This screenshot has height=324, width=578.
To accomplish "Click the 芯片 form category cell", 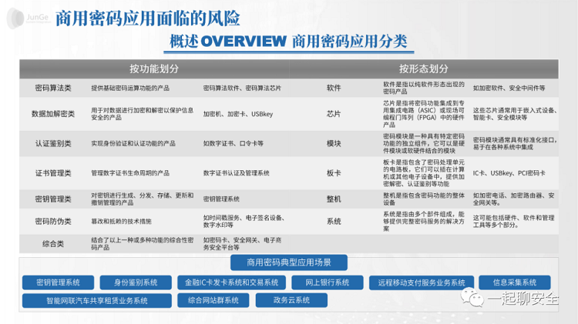I will pos(334,113).
